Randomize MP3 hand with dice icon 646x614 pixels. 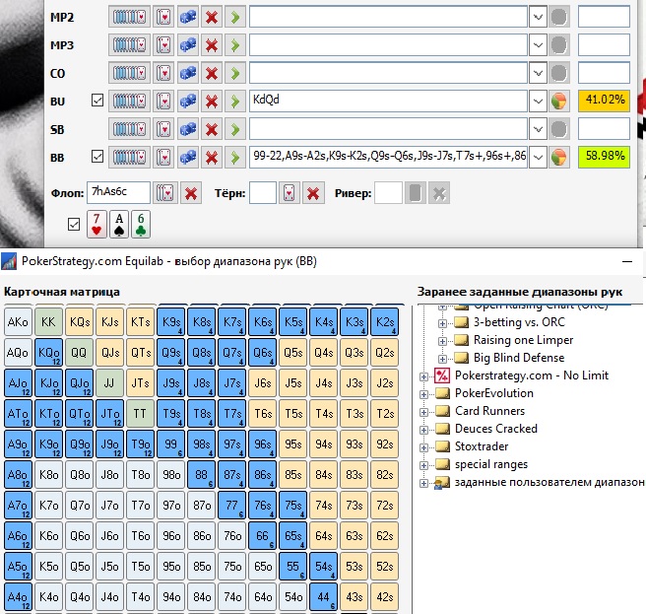(188, 45)
